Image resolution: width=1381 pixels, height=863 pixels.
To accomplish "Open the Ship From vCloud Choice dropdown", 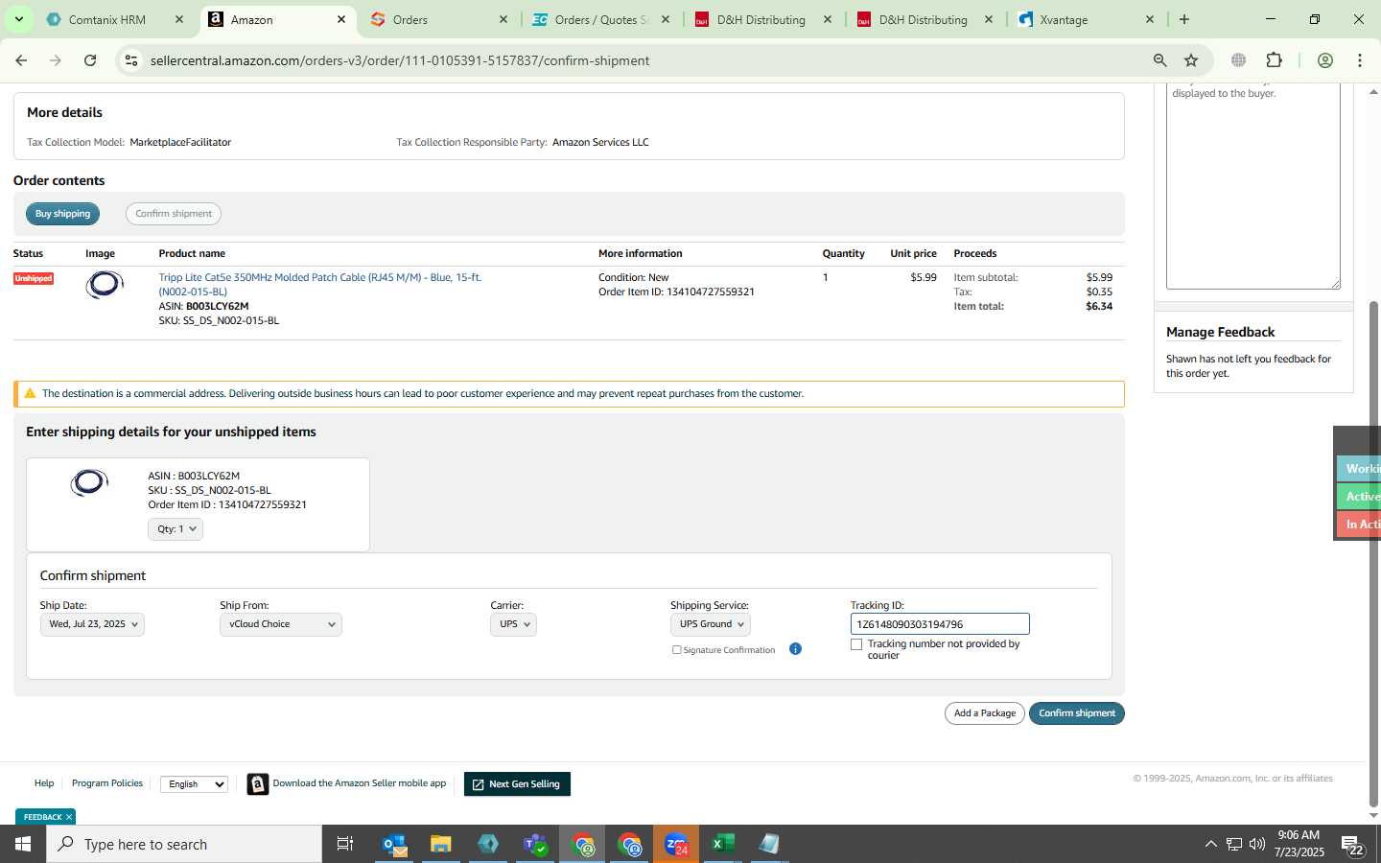I will 280,624.
